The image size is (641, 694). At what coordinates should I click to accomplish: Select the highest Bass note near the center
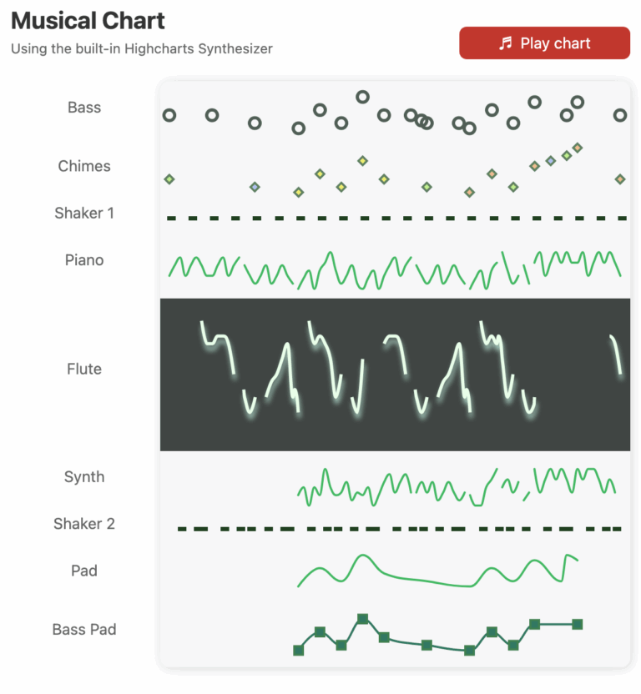(x=362, y=96)
